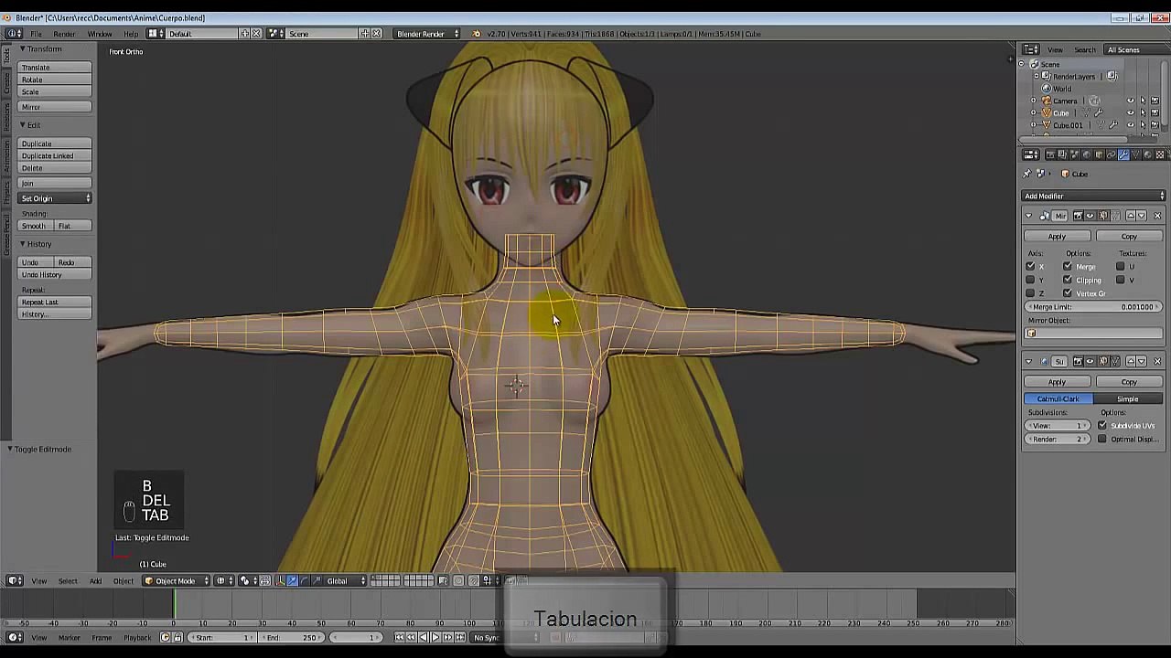
Task: Toggle the Clipping option checkbox
Action: click(x=1068, y=280)
